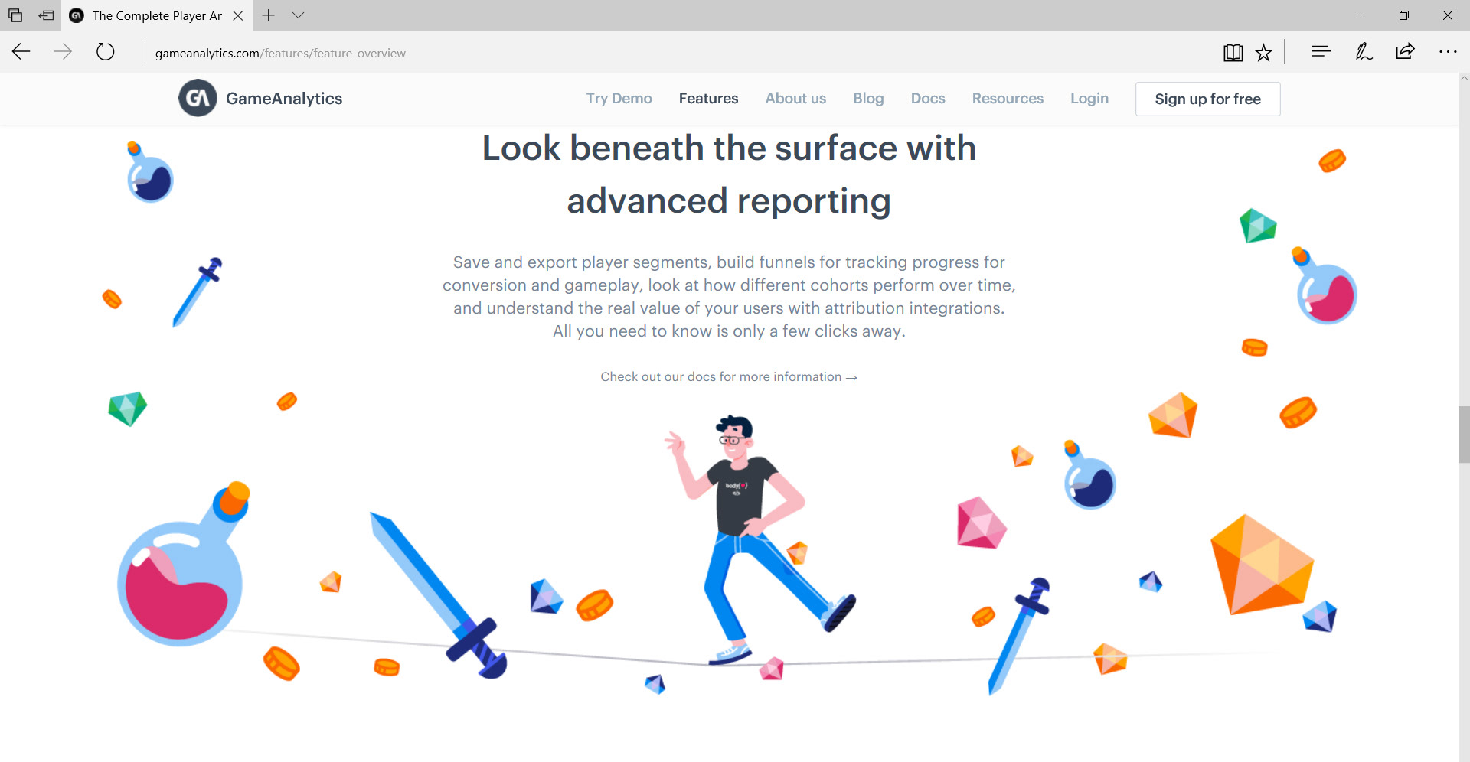
Task: Go to the Try Demo nav item
Action: click(x=619, y=99)
